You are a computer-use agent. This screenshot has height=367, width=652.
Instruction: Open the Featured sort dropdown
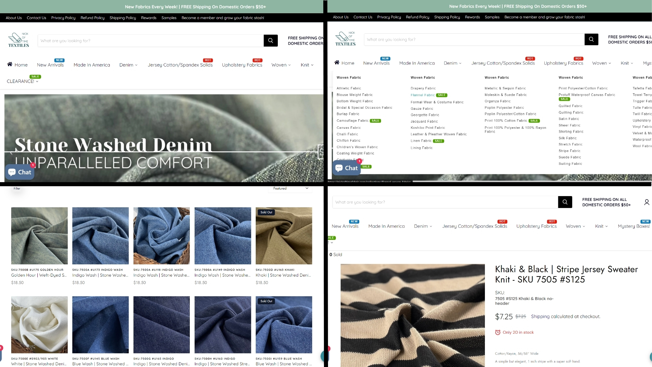click(290, 188)
